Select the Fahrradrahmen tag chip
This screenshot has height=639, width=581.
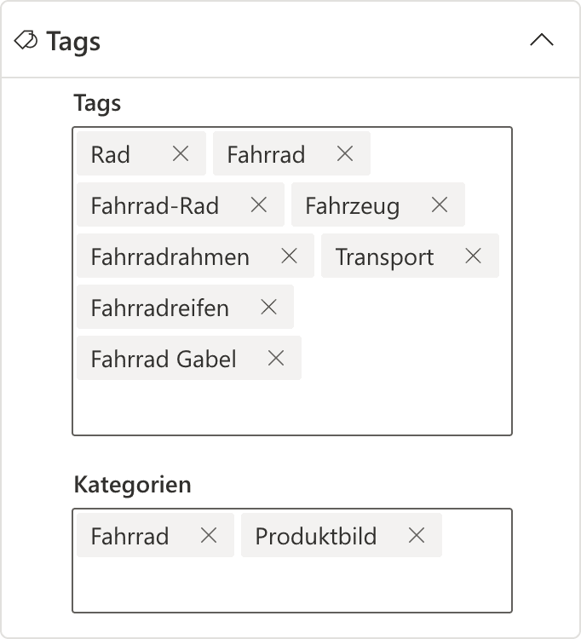click(x=170, y=256)
